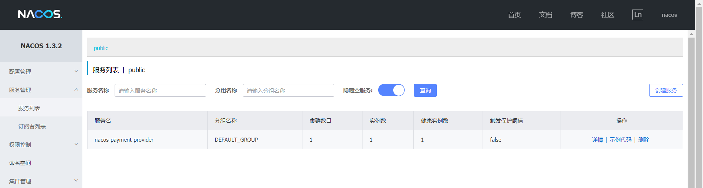Click the 集群数目 column header
703x188 pixels.
[x=332, y=121]
